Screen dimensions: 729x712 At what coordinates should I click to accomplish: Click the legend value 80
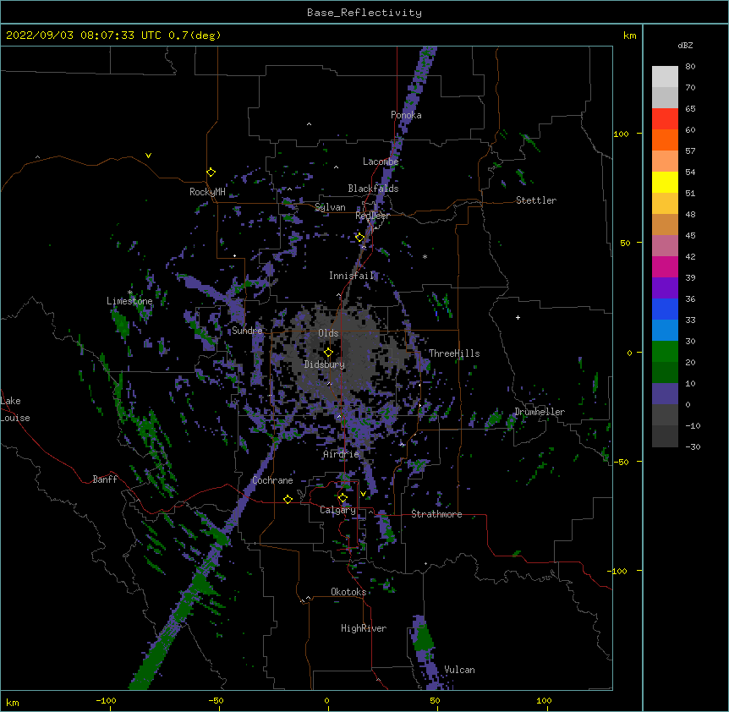click(x=690, y=67)
